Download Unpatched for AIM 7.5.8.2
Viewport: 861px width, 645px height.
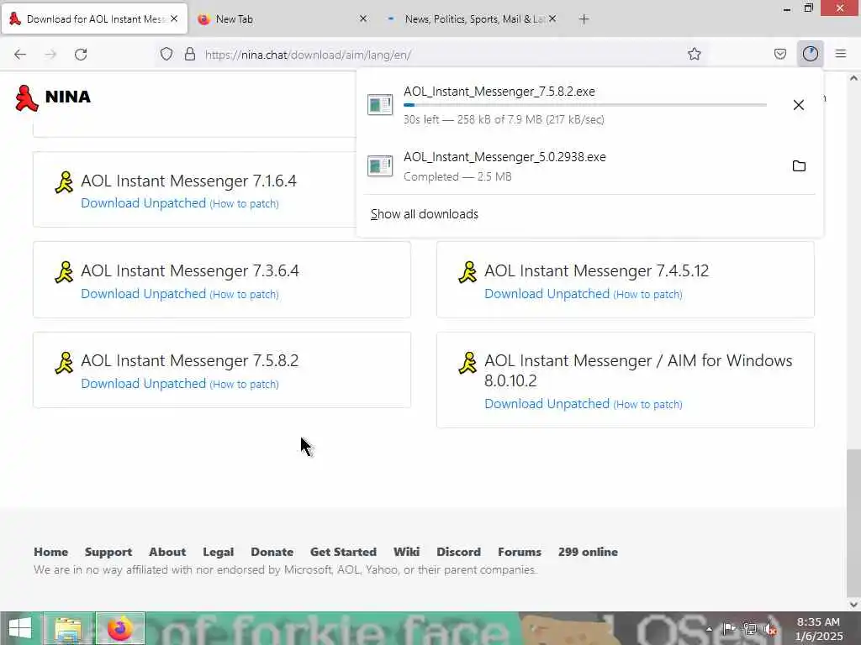pos(143,383)
